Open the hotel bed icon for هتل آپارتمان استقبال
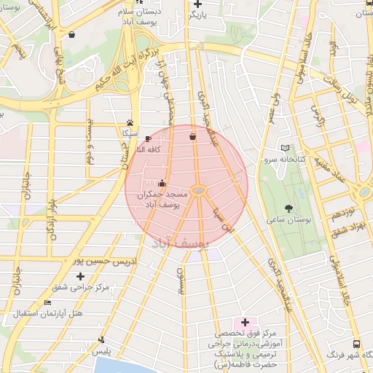373x373 pixels. (x=48, y=303)
